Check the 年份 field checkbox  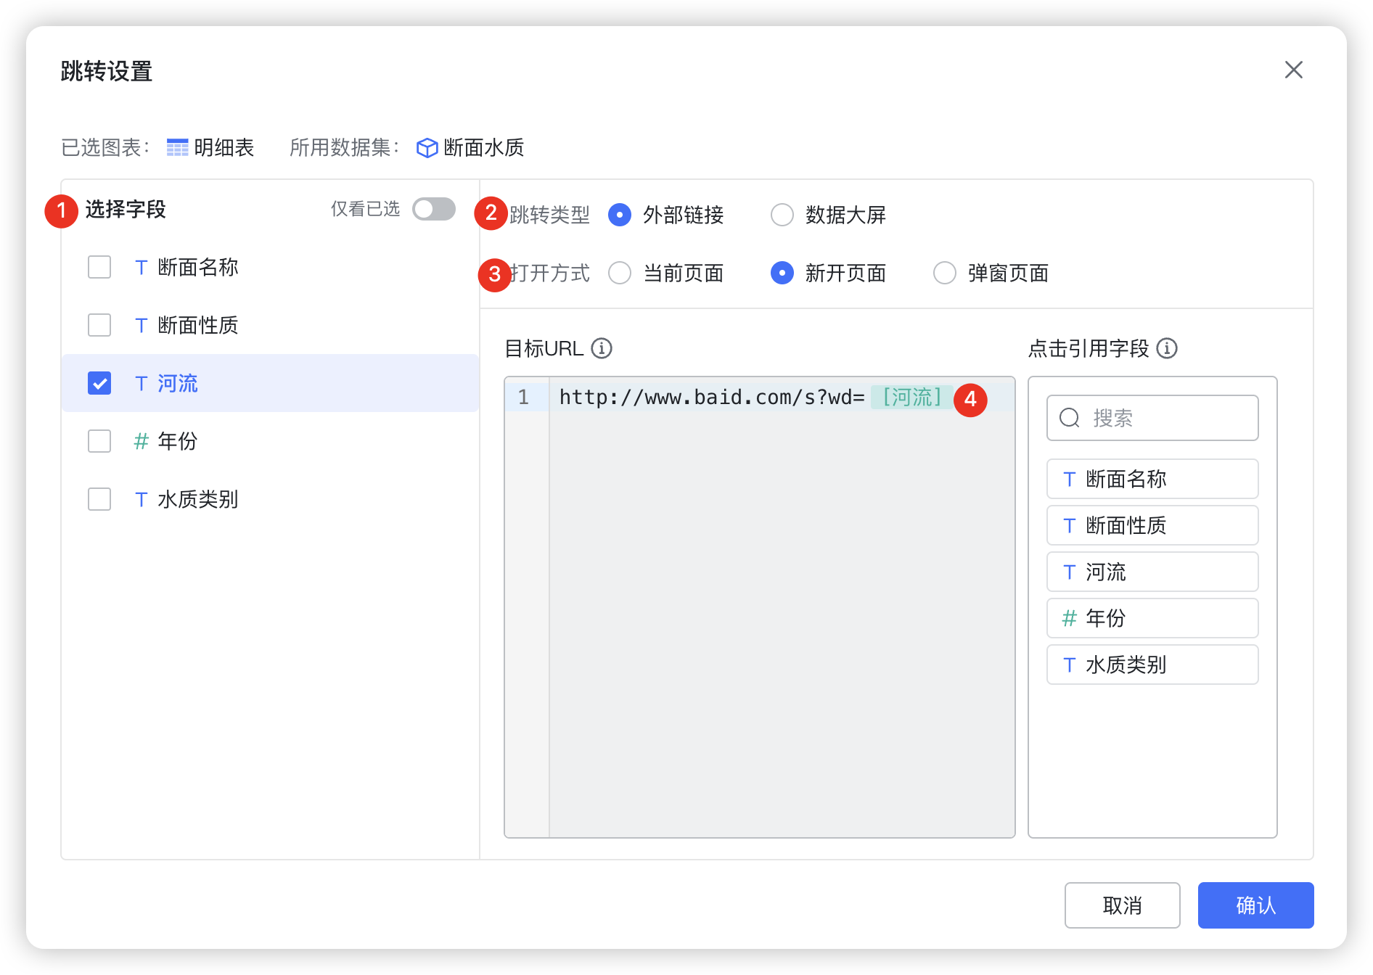[x=99, y=441]
